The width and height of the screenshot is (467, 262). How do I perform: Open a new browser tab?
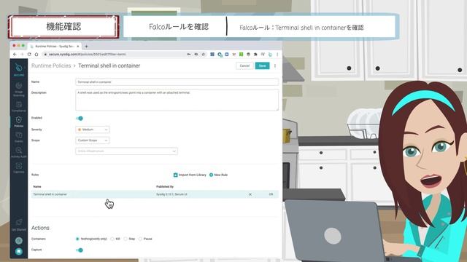(86, 47)
